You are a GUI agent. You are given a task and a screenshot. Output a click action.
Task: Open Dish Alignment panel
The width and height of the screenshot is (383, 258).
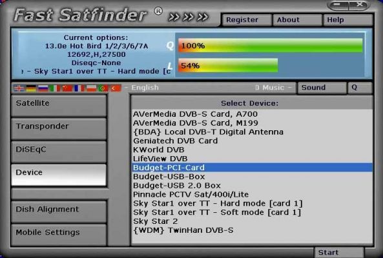pos(59,212)
